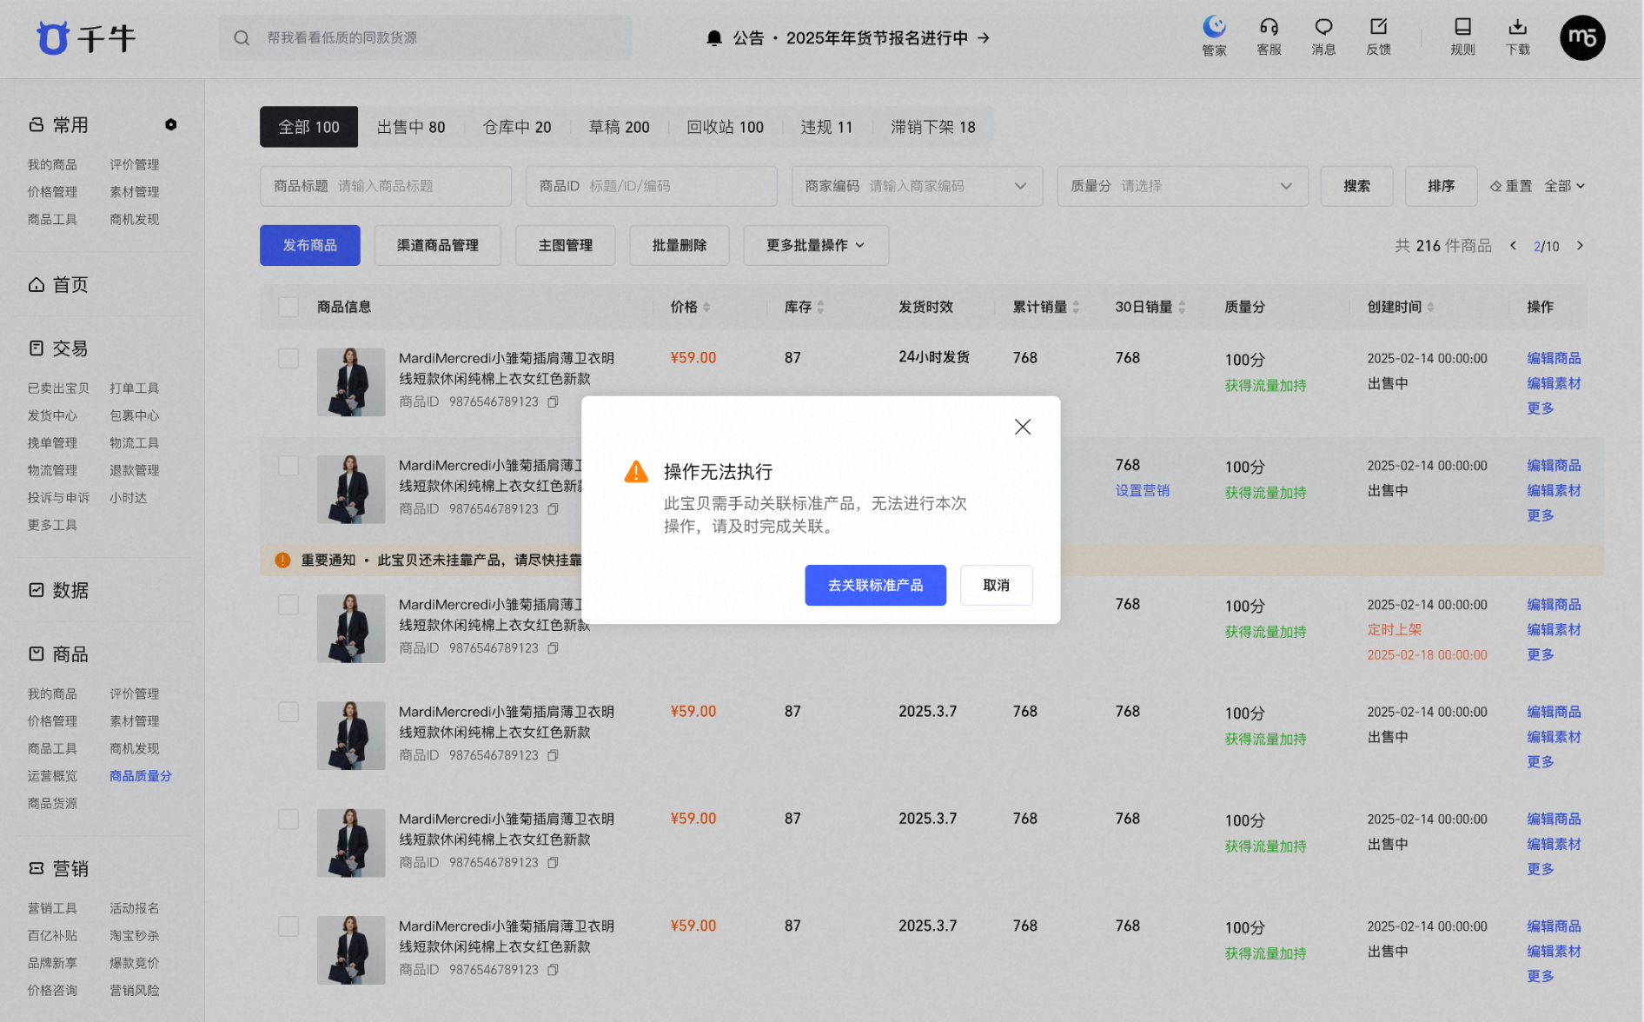Check the fifth product row checkbox
This screenshot has height=1022, width=1644.
click(x=288, y=820)
